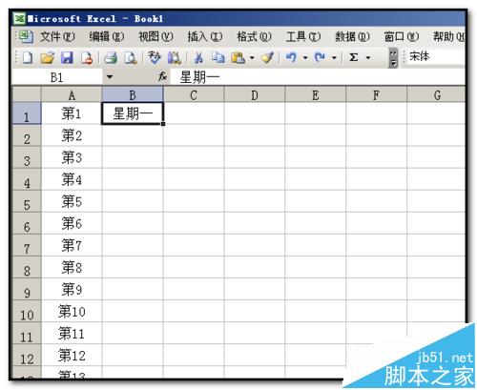Screen dimensions: 477x390
Task: Select row 12 header
Action: [27, 355]
